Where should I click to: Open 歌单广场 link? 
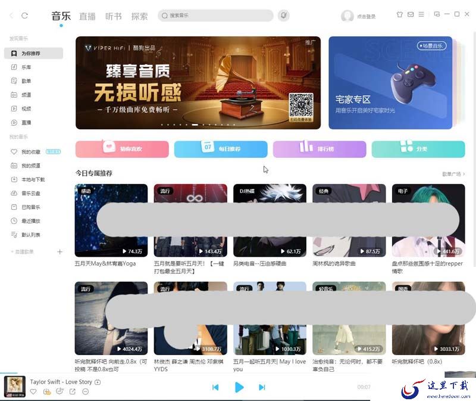pyautogui.click(x=453, y=174)
